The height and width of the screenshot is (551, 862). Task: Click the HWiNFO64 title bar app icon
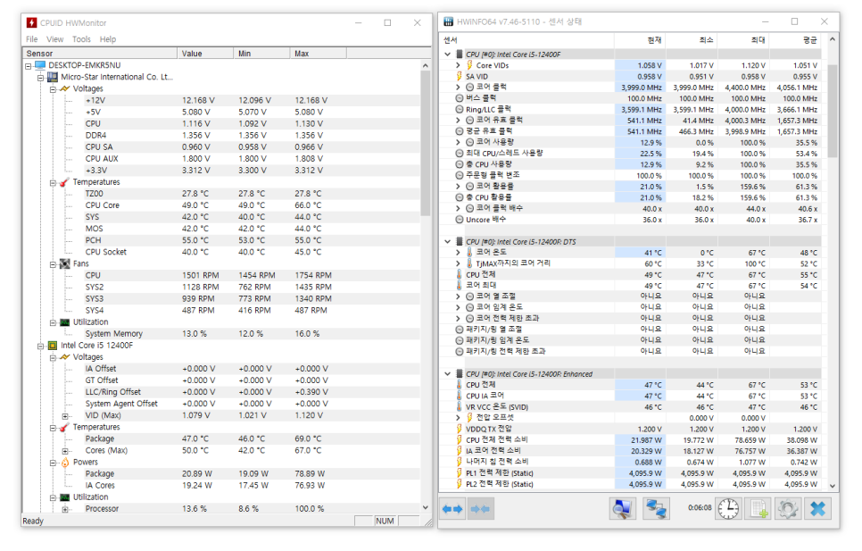448,21
